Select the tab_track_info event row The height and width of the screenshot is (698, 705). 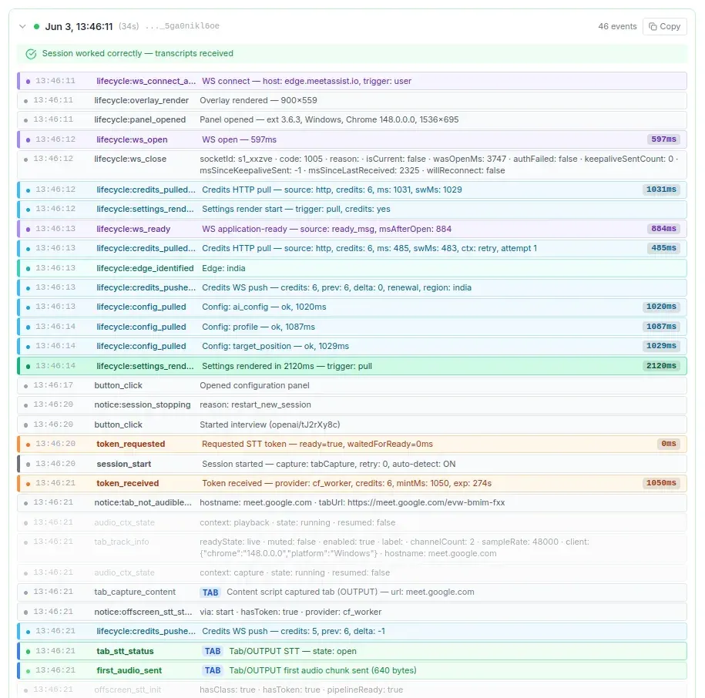click(352, 548)
